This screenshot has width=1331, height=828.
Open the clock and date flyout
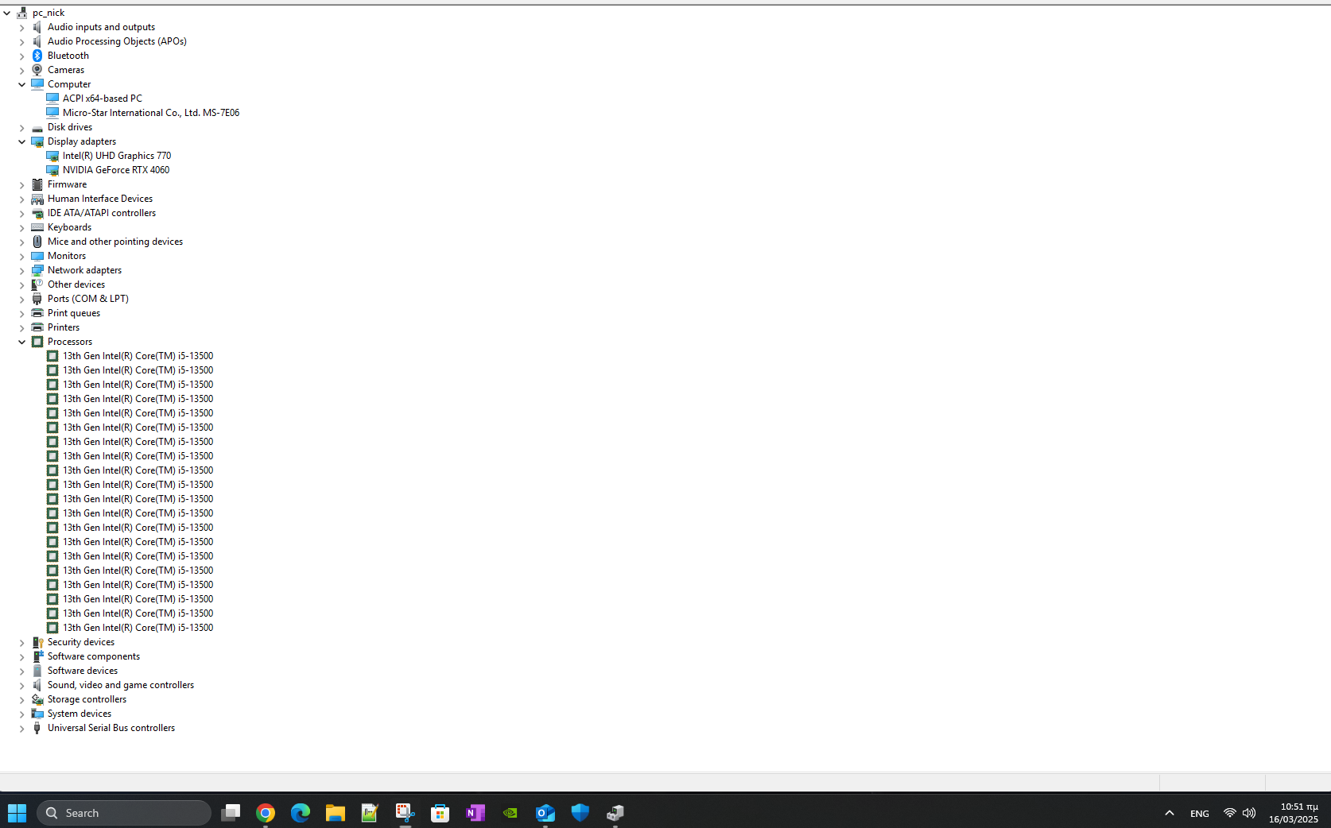pos(1294,813)
